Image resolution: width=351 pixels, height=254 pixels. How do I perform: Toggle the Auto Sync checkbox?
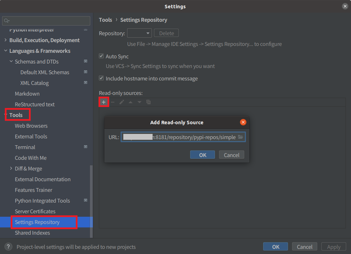coord(101,56)
